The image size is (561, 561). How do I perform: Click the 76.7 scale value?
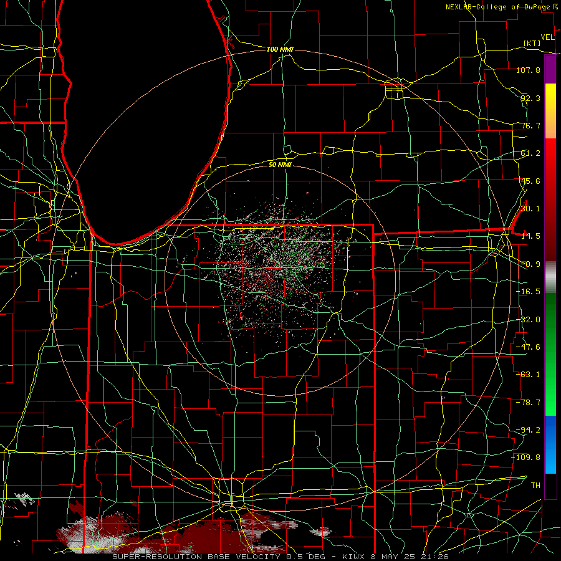(x=530, y=125)
